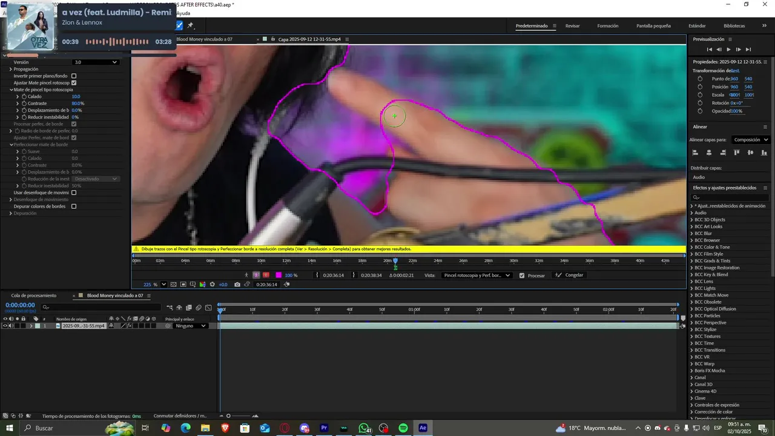Image resolution: width=775 pixels, height=436 pixels.
Task: Toggle Posición stopwatch in Properties panel
Action: click(x=701, y=87)
